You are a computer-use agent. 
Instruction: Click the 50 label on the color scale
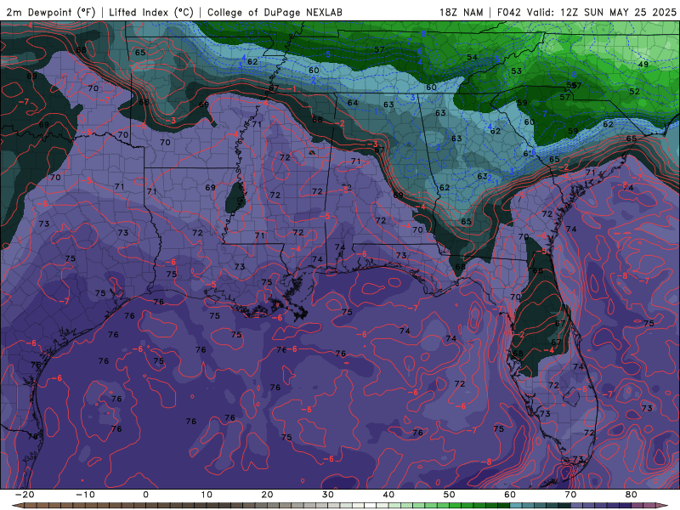pos(450,495)
